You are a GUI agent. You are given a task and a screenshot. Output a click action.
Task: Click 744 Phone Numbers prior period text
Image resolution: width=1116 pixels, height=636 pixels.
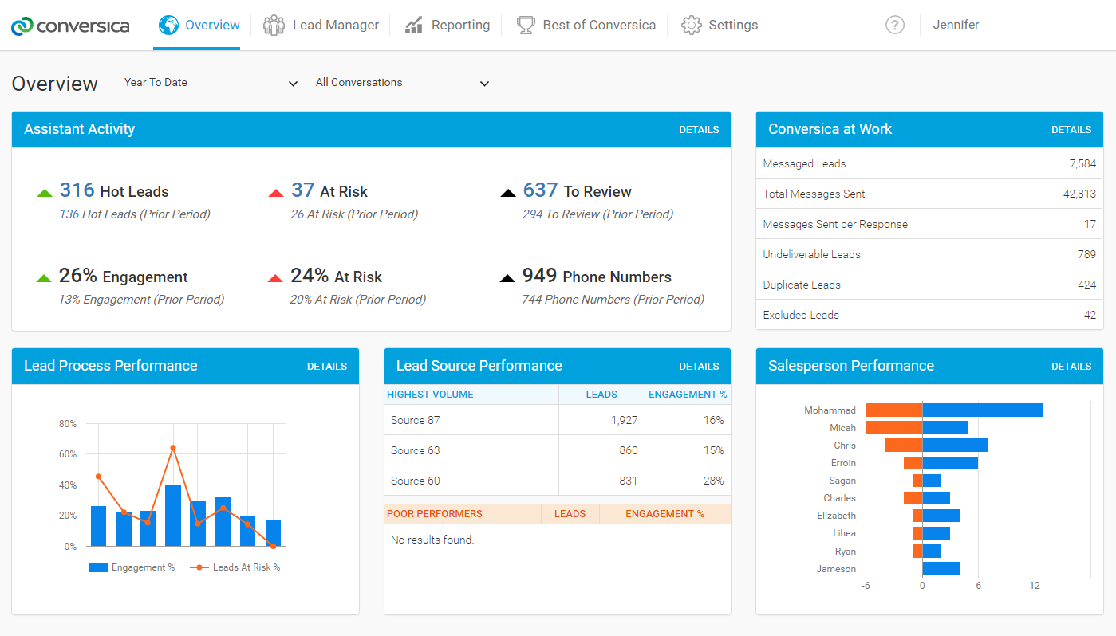(613, 300)
